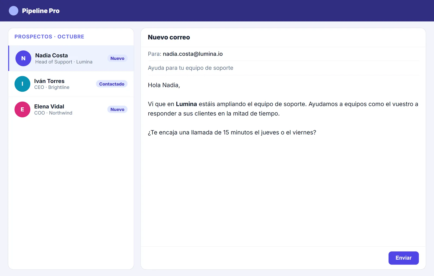
Task: Click the 'Nuevo correo' heading
Action: click(x=169, y=37)
